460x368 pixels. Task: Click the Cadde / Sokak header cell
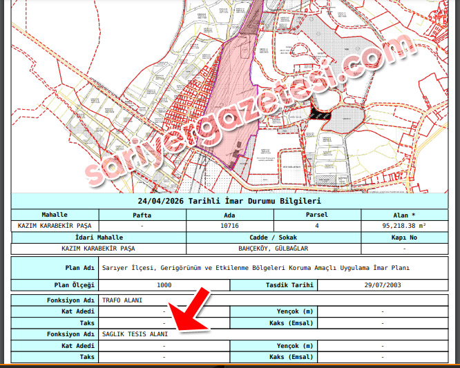click(273, 237)
